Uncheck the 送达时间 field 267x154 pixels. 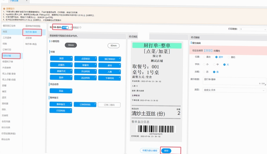[x=85, y=78]
